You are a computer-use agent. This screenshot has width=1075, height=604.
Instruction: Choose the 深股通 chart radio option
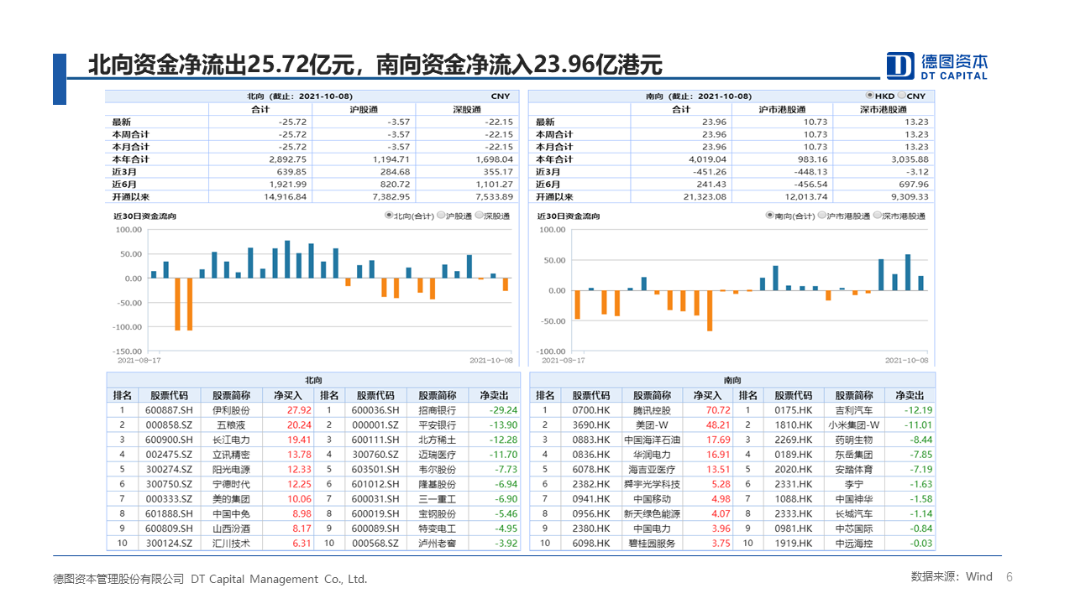coord(480,216)
